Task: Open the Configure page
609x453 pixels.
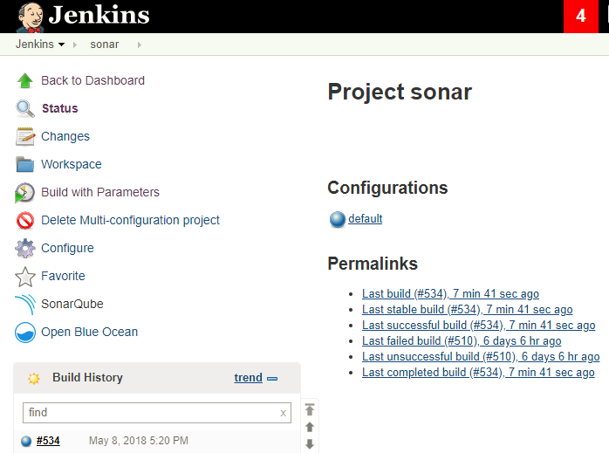Action: click(67, 248)
